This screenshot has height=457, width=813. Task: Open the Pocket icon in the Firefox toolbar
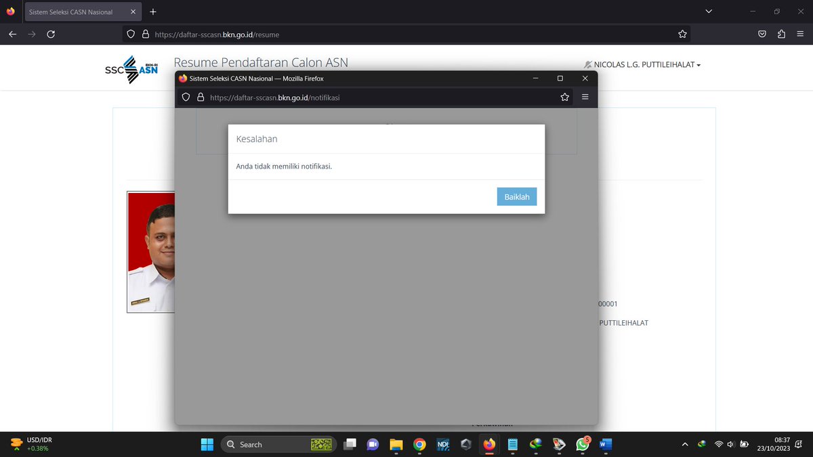tap(762, 34)
